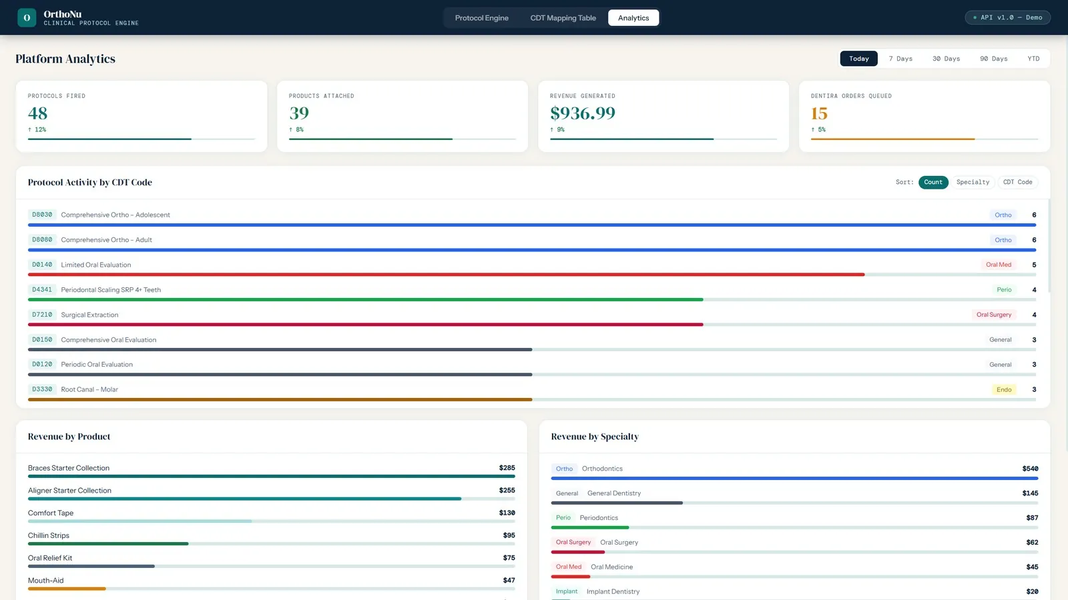Screen dimensions: 1068x600
Task: Click Oral Surgery badge on Surgical Extraction row
Action: pyautogui.click(x=994, y=315)
